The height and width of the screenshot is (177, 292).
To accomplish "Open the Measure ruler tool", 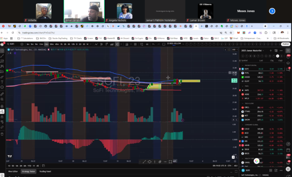I will pos(2,94).
